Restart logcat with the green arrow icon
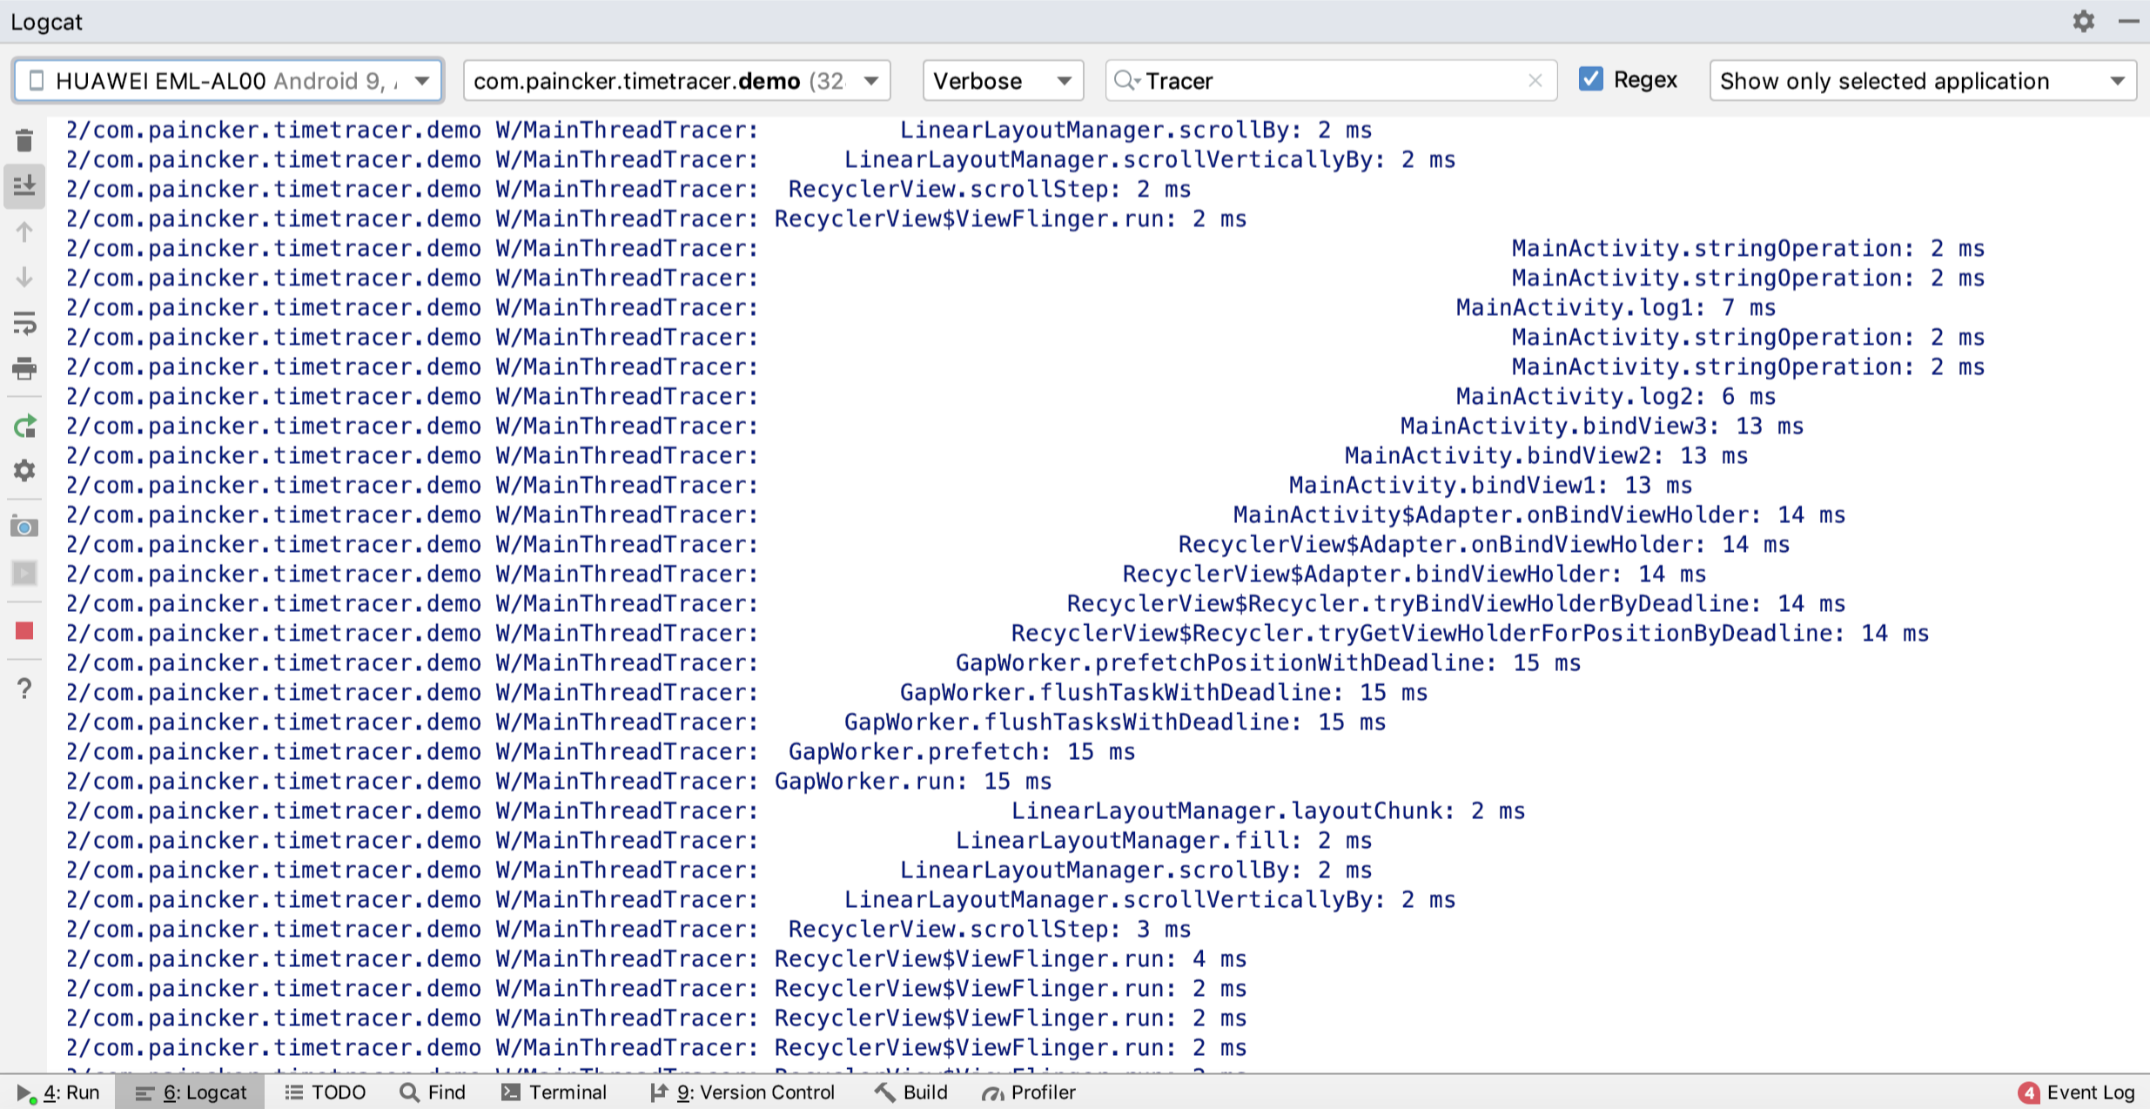 pos(24,427)
